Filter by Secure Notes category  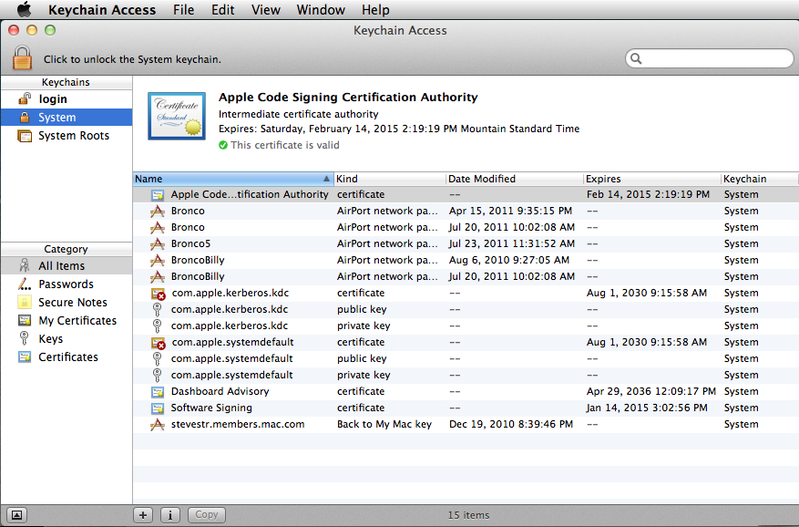[x=67, y=303]
